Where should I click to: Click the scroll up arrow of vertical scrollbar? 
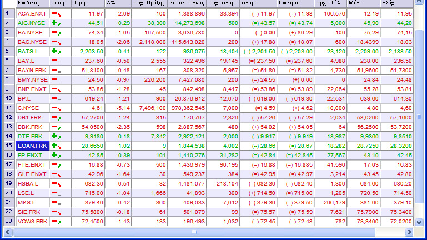(x=419, y=2)
